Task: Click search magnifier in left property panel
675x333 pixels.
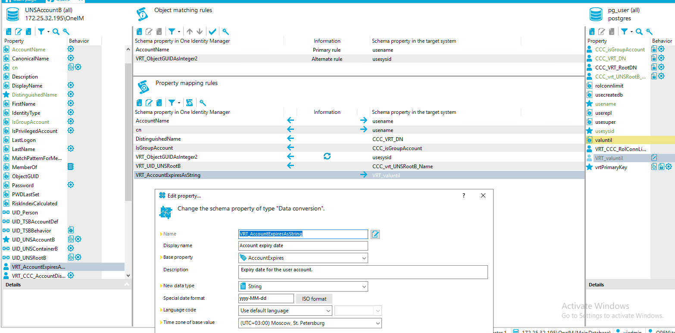Action: (56, 31)
